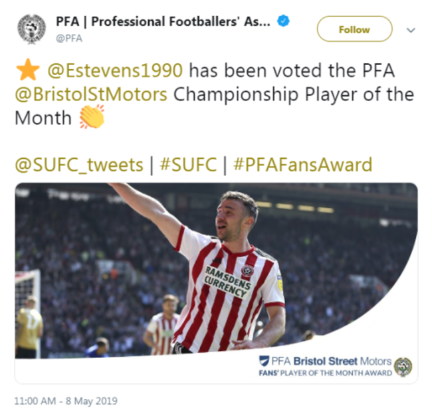Open the tweet options chevron menu
The height and width of the screenshot is (416, 432).
click(x=411, y=30)
